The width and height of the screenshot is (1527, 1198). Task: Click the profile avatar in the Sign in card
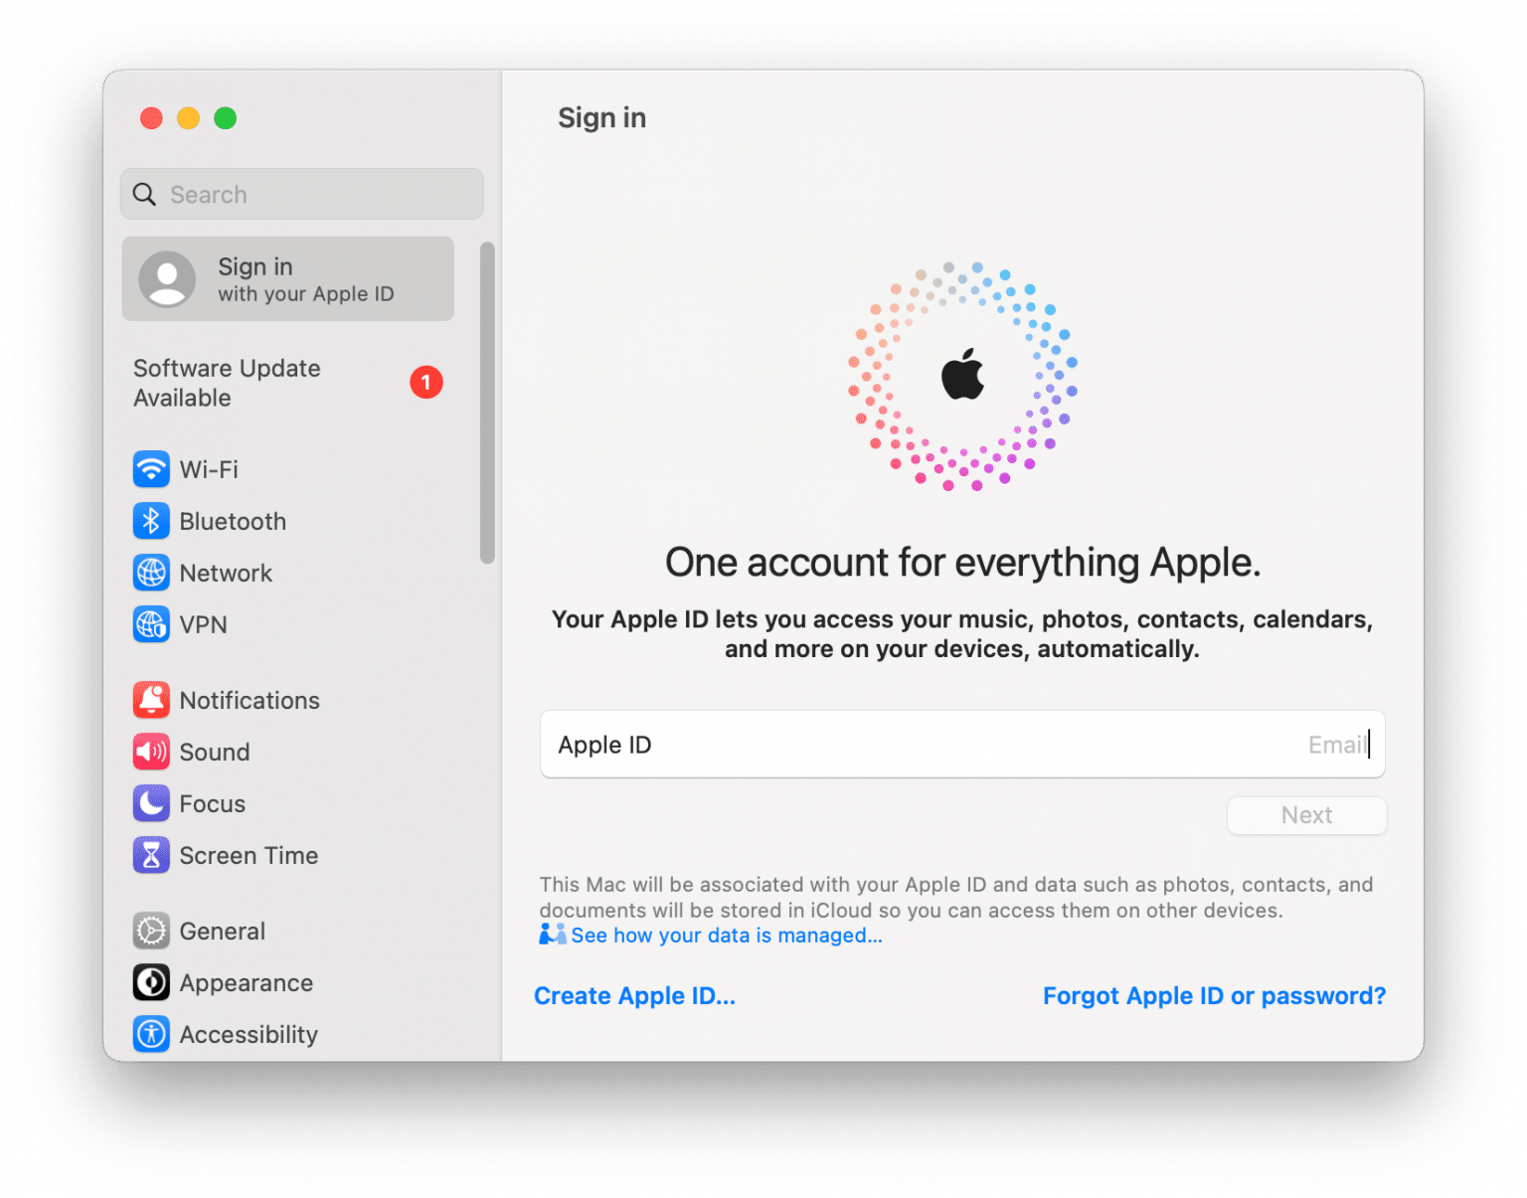point(166,279)
